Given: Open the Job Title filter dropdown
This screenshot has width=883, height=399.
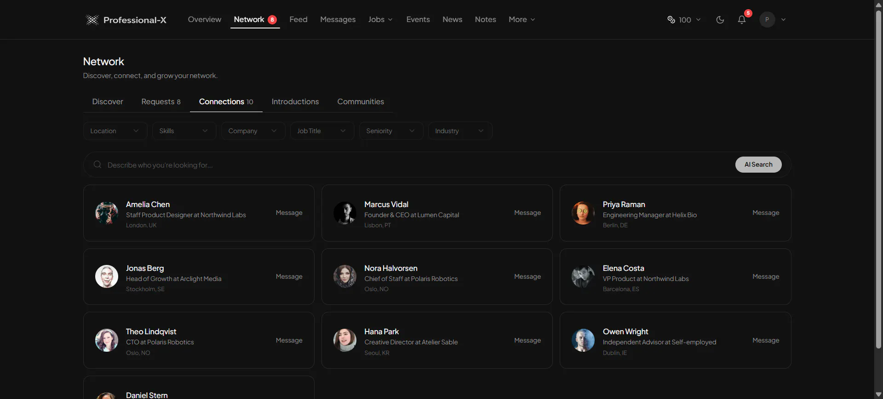Looking at the screenshot, I should pyautogui.click(x=322, y=131).
